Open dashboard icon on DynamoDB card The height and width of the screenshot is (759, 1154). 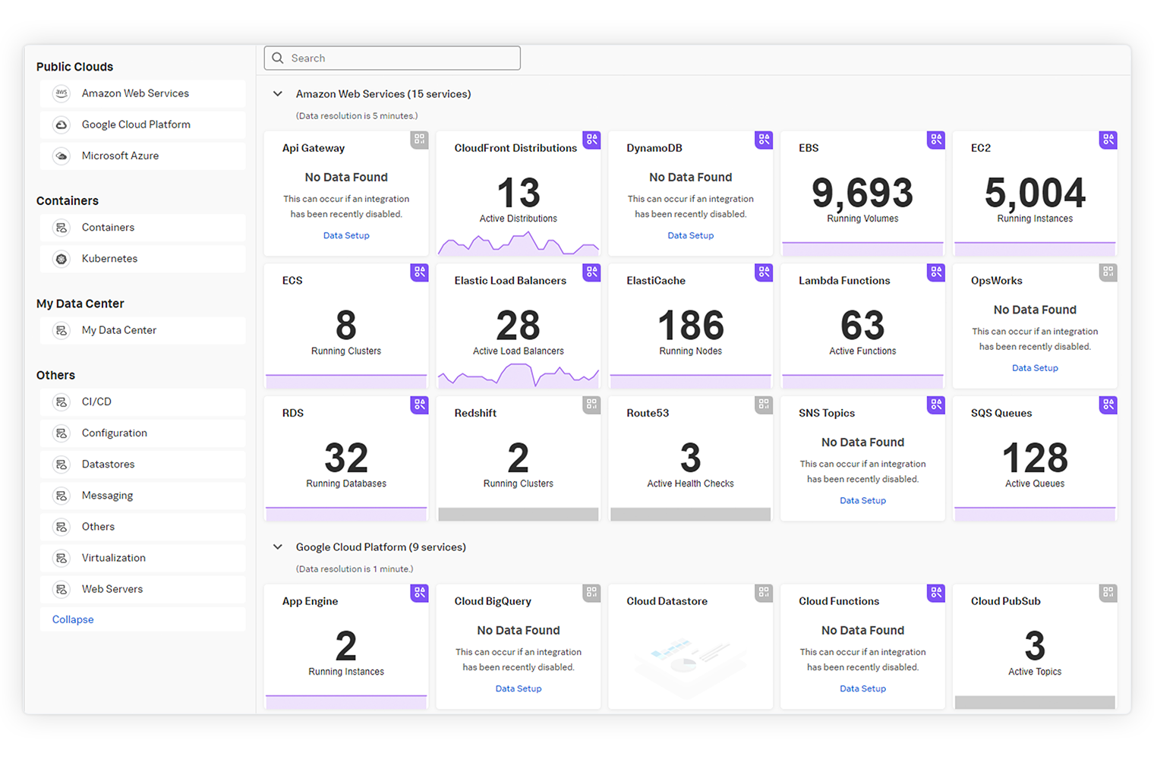[764, 140]
